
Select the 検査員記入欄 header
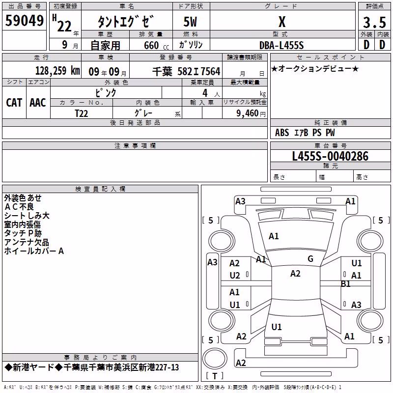(100, 189)
